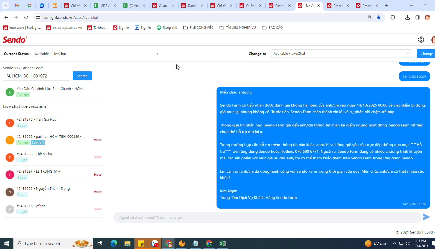Open Tài khoản bookmark
Screen dimensions: 435x249
pyautogui.click(x=97, y=28)
